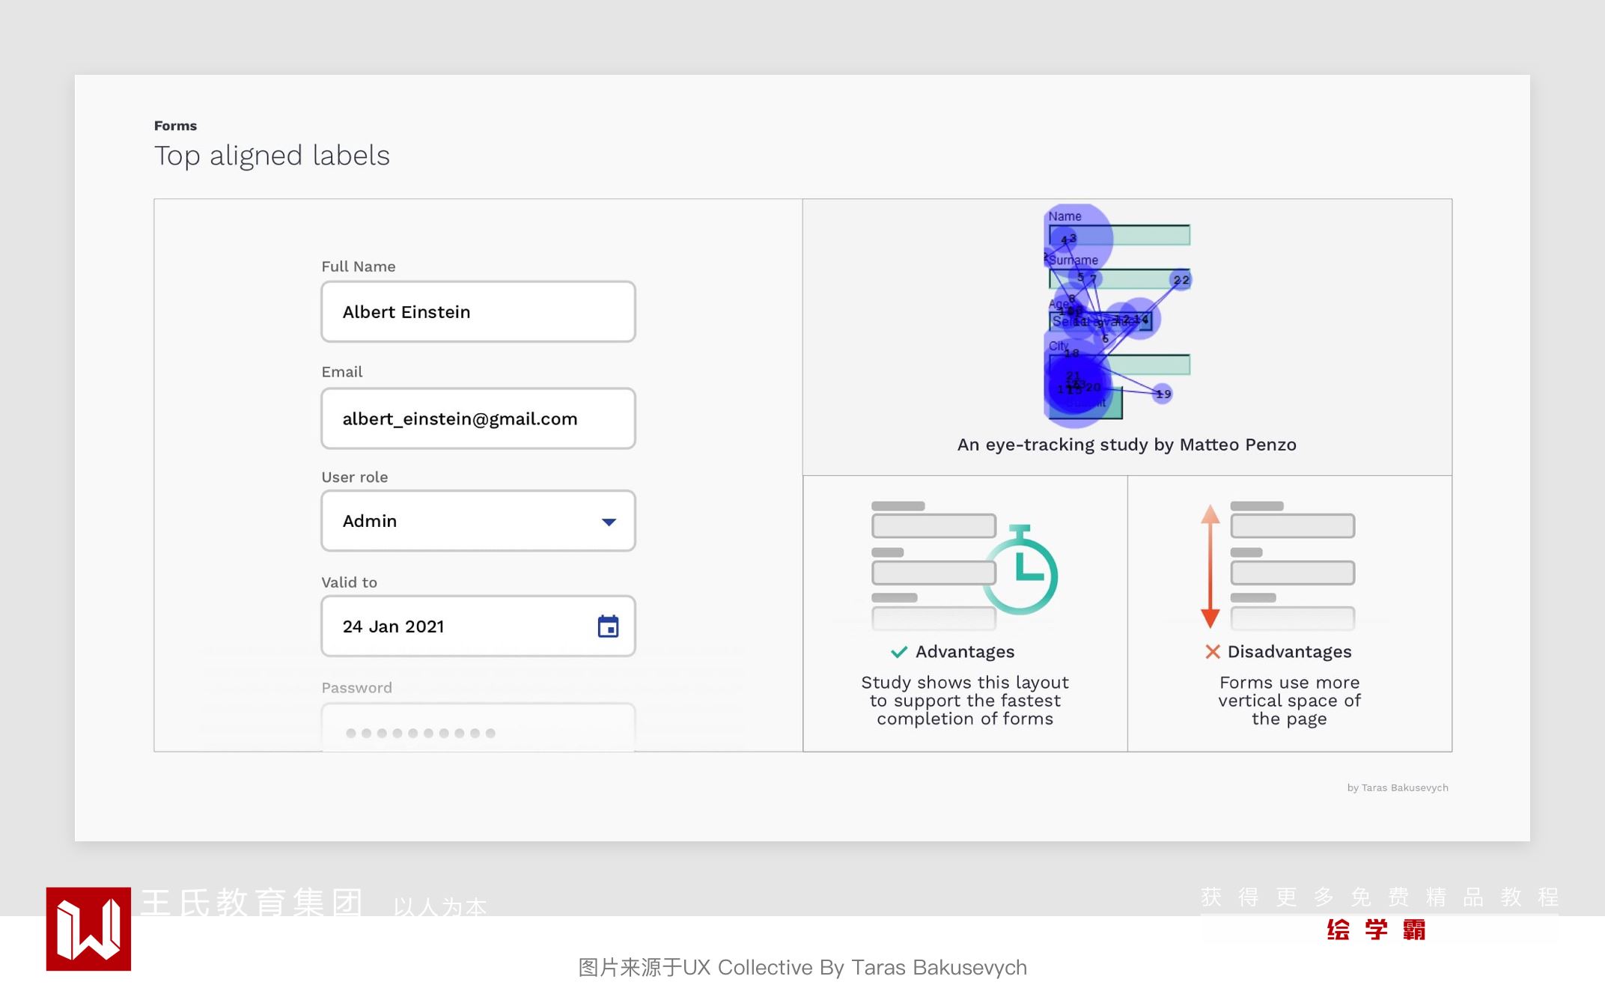Expand the User role dropdown arrow
Screen dimensions: 1605x1003
point(609,522)
